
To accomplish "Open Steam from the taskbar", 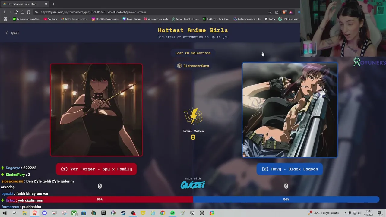I will click(x=123, y=213).
